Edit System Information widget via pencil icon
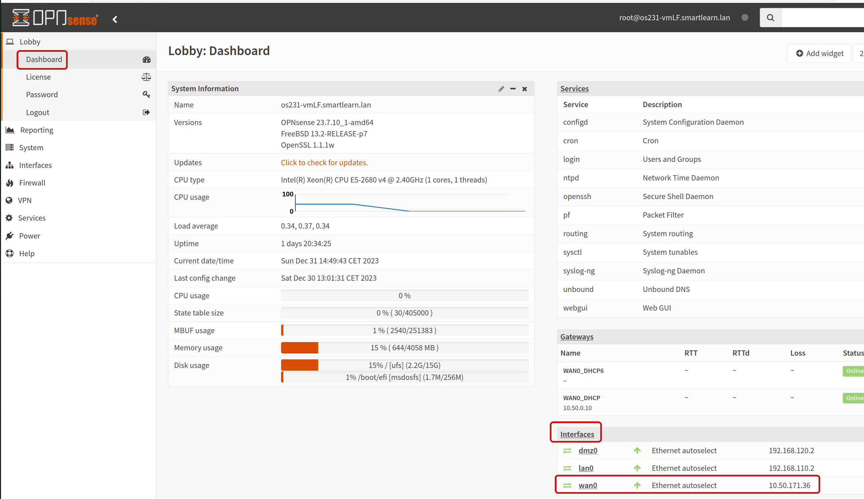The height and width of the screenshot is (499, 864). 501,89
